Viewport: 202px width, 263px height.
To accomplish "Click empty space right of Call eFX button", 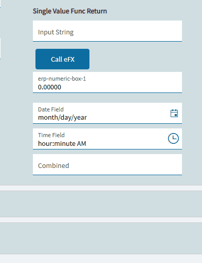I will [135, 59].
